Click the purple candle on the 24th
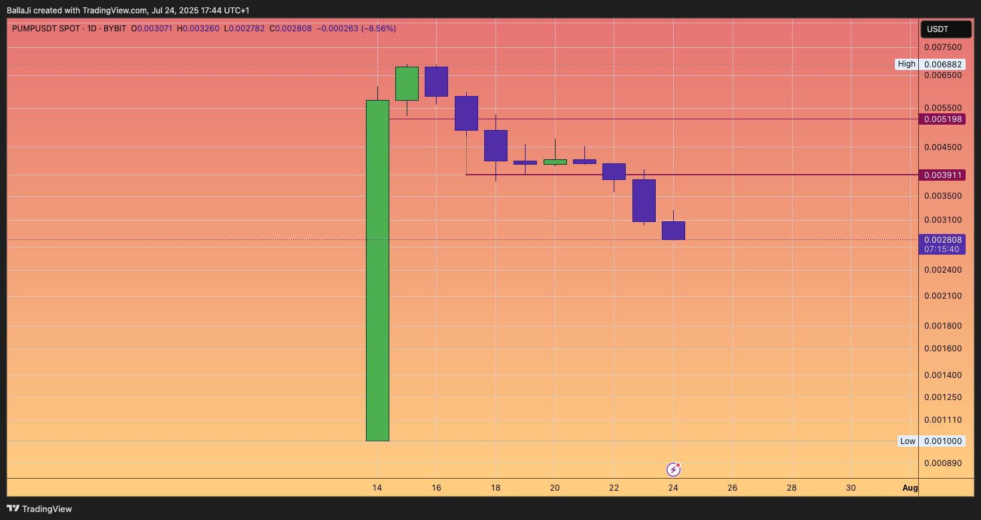This screenshot has height=520, width=981. click(x=673, y=230)
